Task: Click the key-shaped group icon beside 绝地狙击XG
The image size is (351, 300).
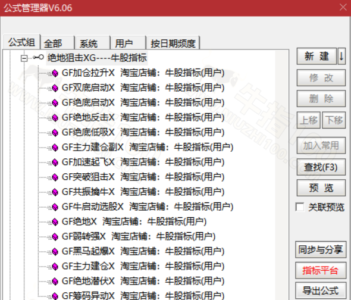Action: tap(38, 57)
